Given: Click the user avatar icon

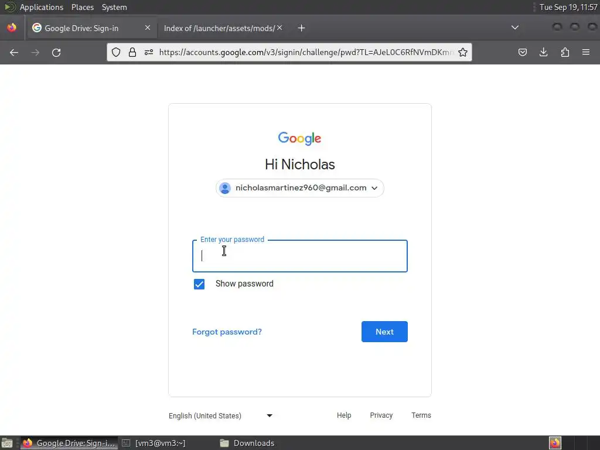Looking at the screenshot, I should point(225,188).
